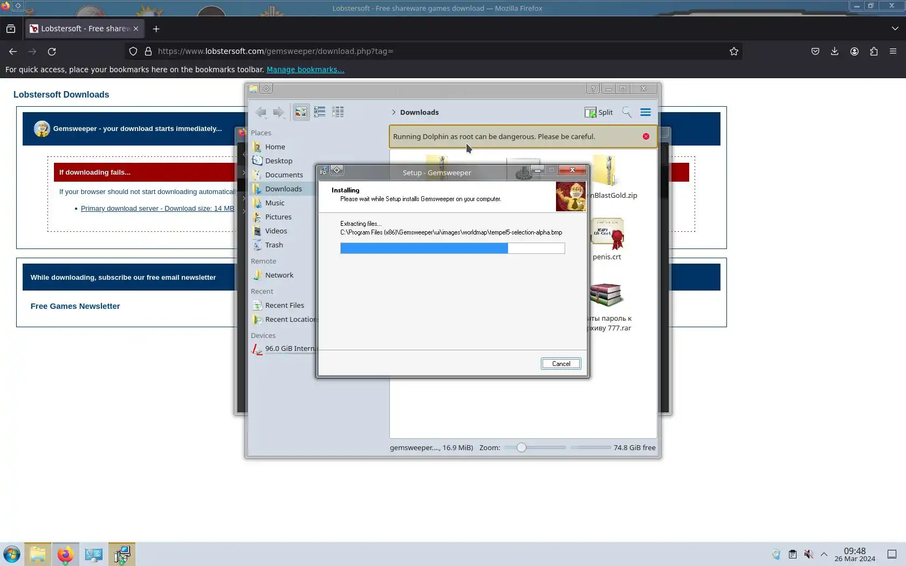Switch Dolphin to details view mode
The height and width of the screenshot is (566, 906).
coord(338,112)
